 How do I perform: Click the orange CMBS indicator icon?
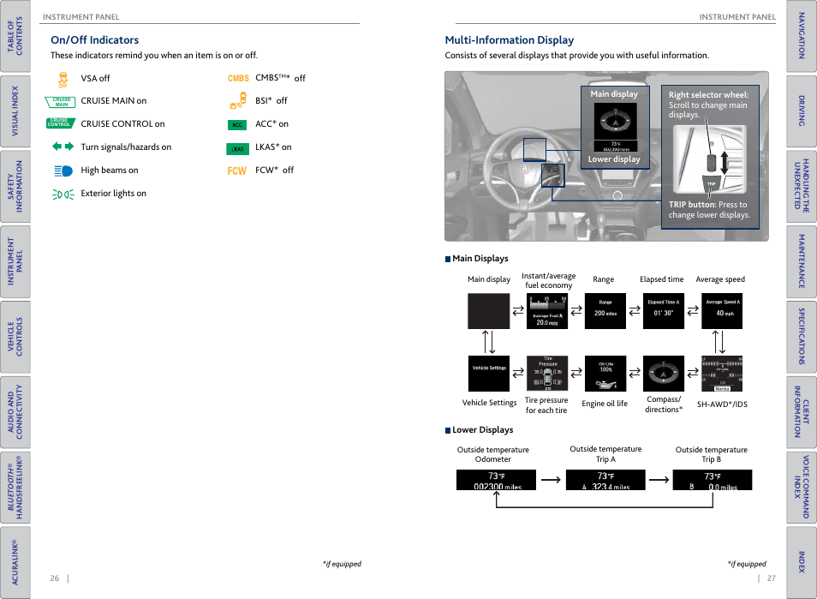(238, 78)
